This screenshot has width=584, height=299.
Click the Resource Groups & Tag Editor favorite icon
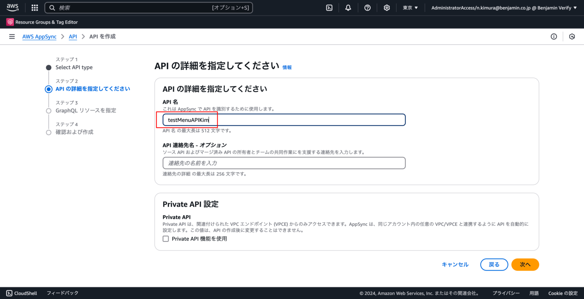pyautogui.click(x=10, y=22)
